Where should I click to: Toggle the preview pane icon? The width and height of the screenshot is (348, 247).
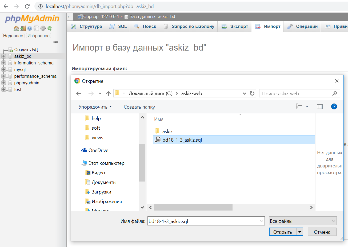pos(320,107)
